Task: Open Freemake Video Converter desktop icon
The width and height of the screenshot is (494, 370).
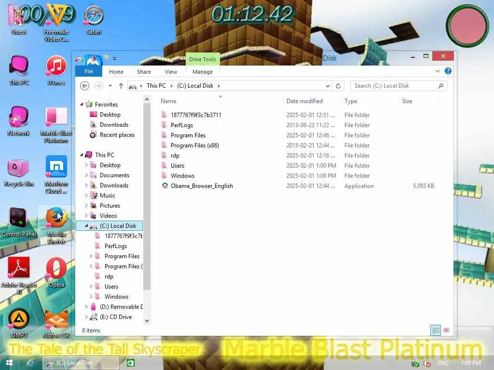Action: click(x=56, y=23)
